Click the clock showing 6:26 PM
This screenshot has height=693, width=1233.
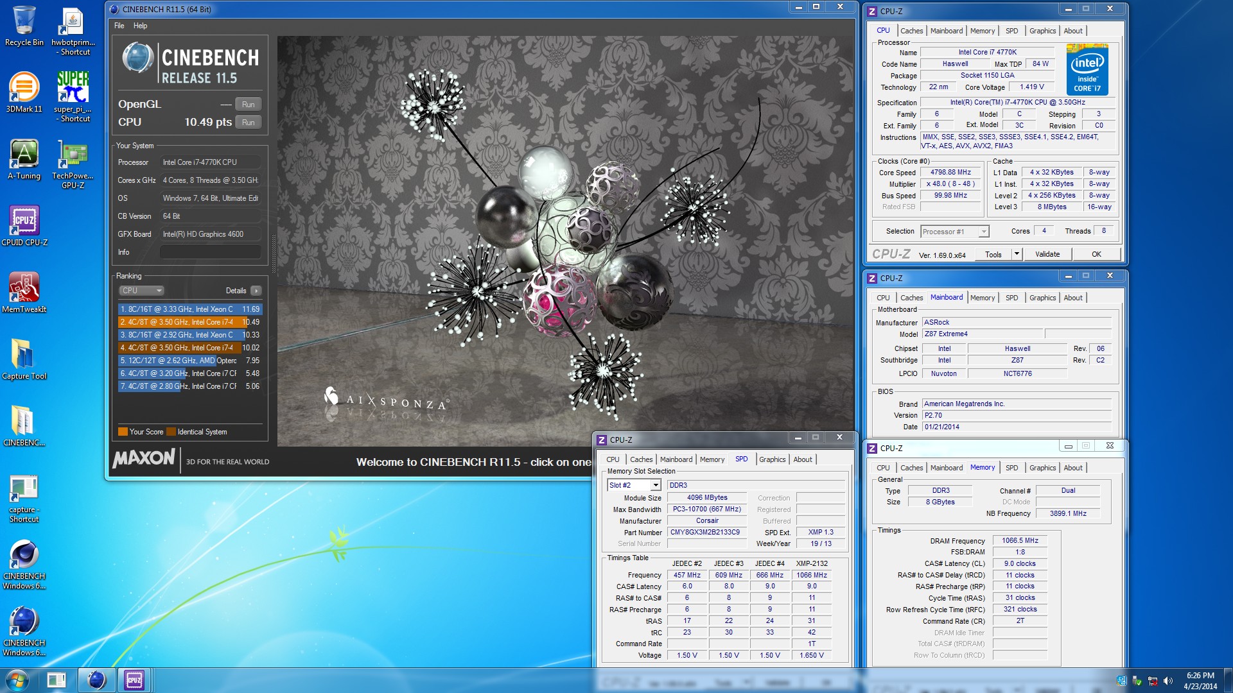(x=1200, y=676)
